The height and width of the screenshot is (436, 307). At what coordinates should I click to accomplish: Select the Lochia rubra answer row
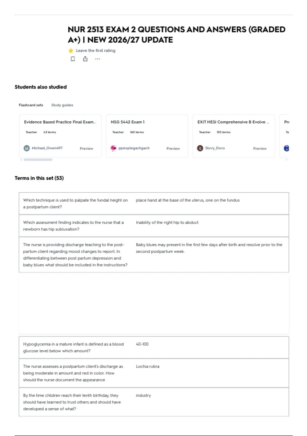(x=154, y=373)
